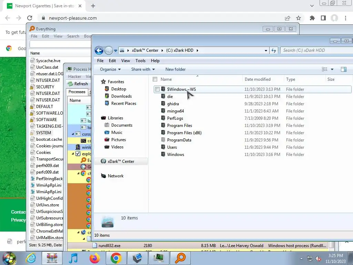Open Recent Places in Favorites
The height and width of the screenshot is (265, 353).
click(124, 104)
